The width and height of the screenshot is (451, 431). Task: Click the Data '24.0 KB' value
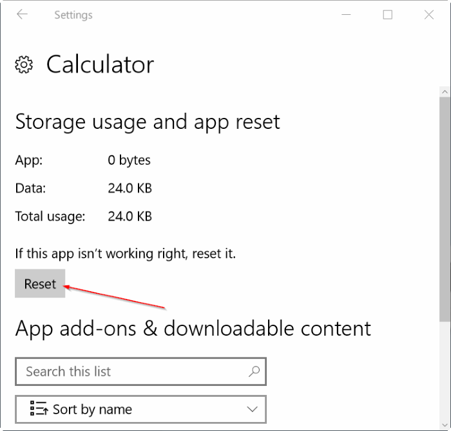[x=130, y=188]
